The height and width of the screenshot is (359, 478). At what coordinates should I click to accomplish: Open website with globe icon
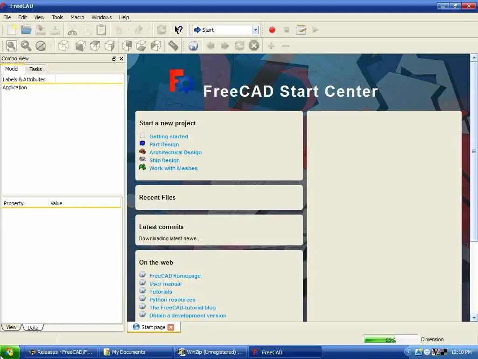193,46
